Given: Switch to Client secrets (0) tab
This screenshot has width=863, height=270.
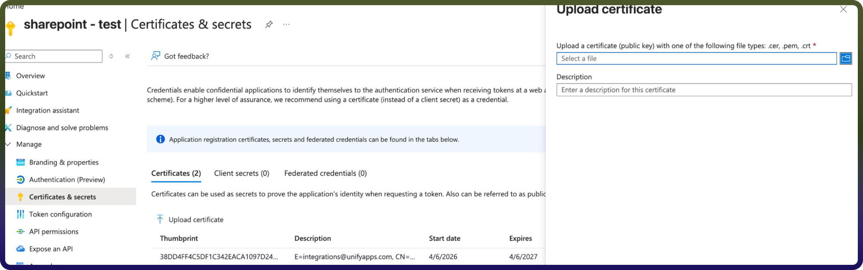Looking at the screenshot, I should tap(242, 173).
